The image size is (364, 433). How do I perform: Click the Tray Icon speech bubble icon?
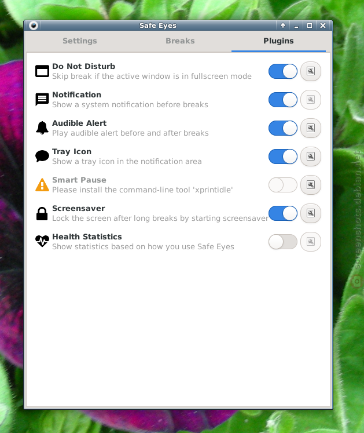42,157
